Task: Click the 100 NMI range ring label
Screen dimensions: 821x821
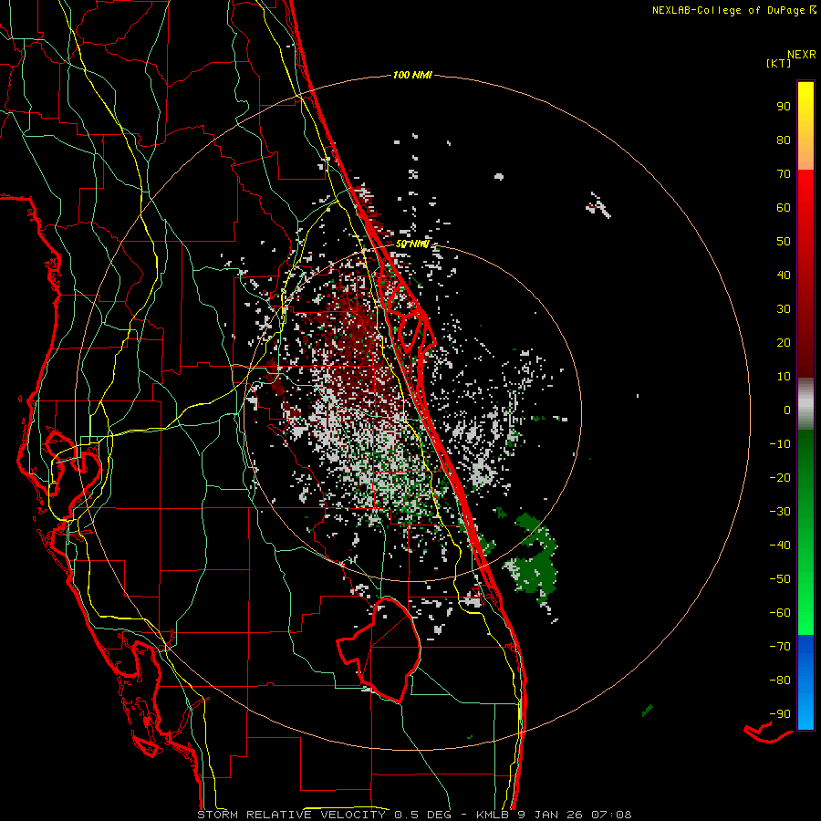Action: pos(412,76)
